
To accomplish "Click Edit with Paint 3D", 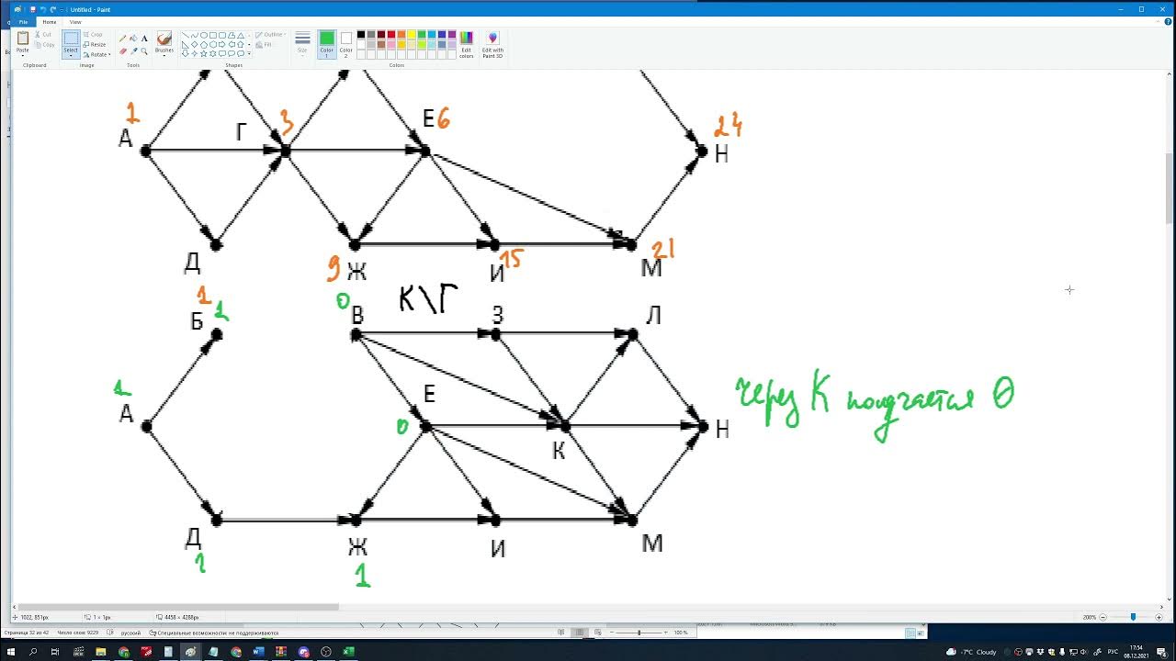I will pos(492,44).
